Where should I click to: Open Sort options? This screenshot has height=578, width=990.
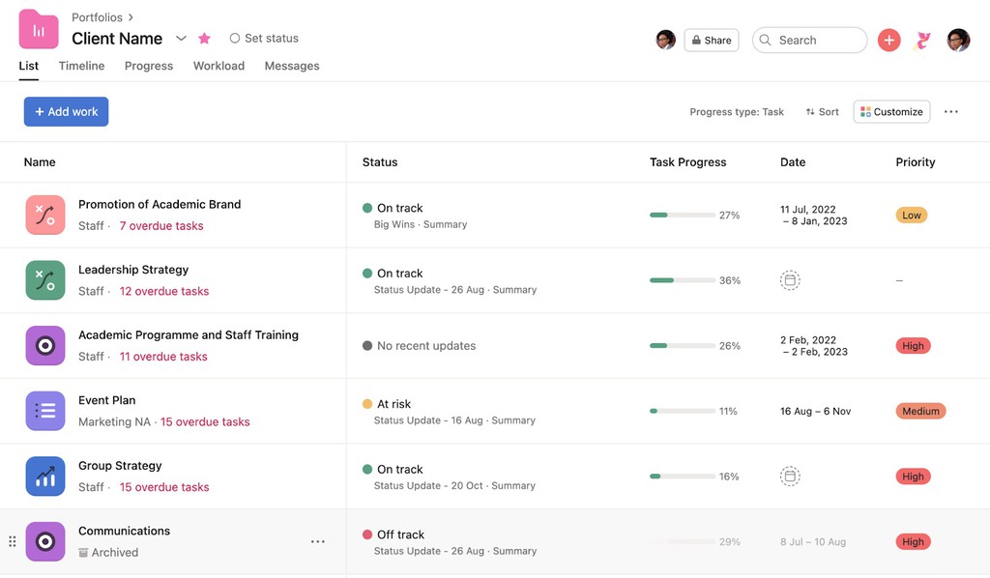click(x=822, y=111)
